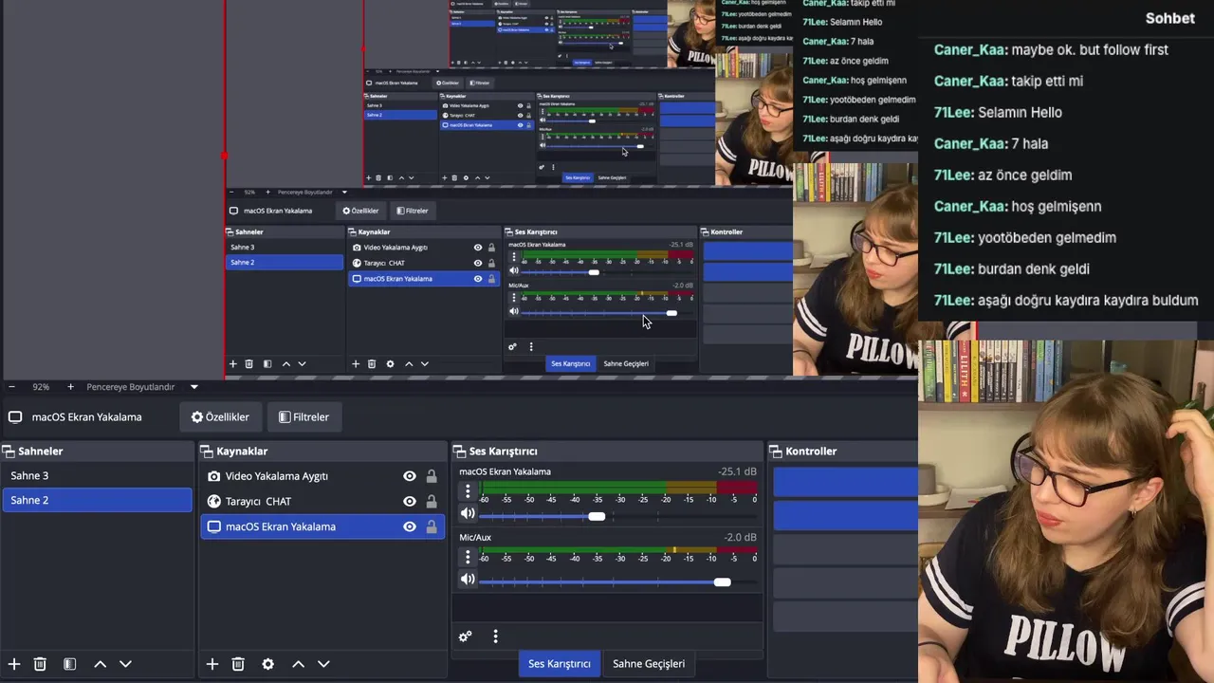Screen dimensions: 1214x683
Task: Click the 92% zoom value
Action: point(41,387)
